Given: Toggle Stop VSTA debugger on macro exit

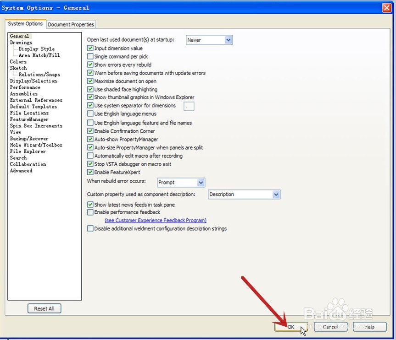Looking at the screenshot, I should [x=90, y=164].
